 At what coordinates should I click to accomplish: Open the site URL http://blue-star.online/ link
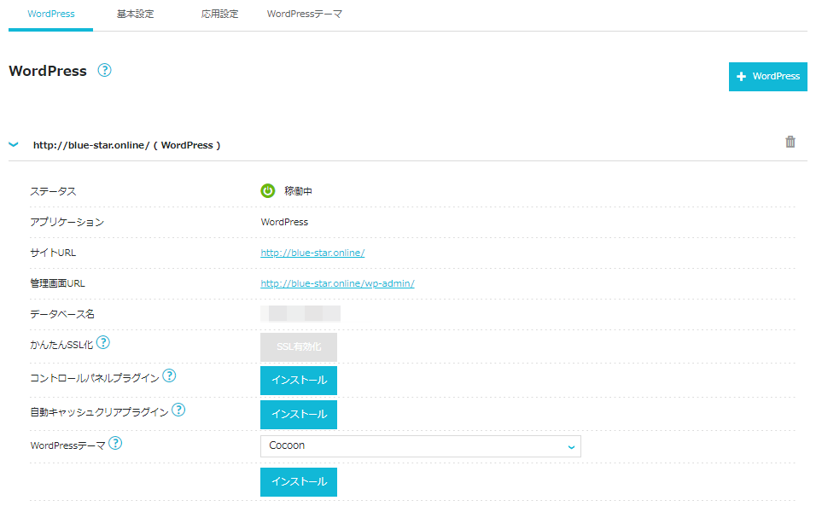click(312, 253)
